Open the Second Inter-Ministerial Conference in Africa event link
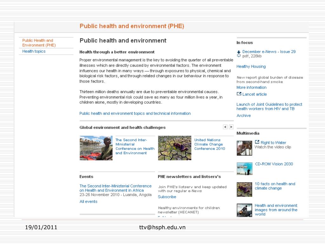Image resolution: width=325 pixels, height=244 pixels. [x=116, y=188]
